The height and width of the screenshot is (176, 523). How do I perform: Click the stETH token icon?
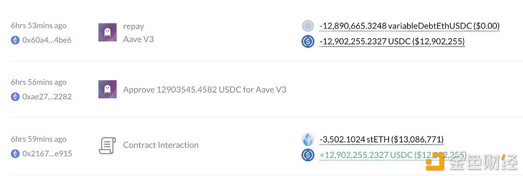[x=308, y=139]
